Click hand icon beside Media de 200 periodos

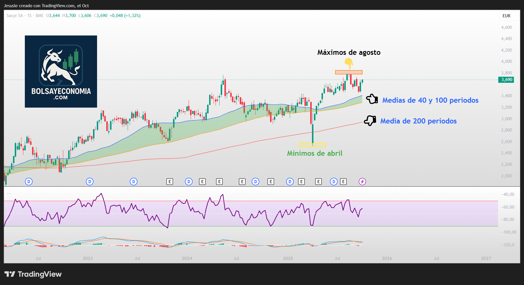pos(370,121)
